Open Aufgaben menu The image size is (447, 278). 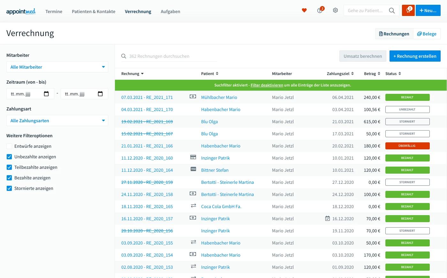click(170, 11)
